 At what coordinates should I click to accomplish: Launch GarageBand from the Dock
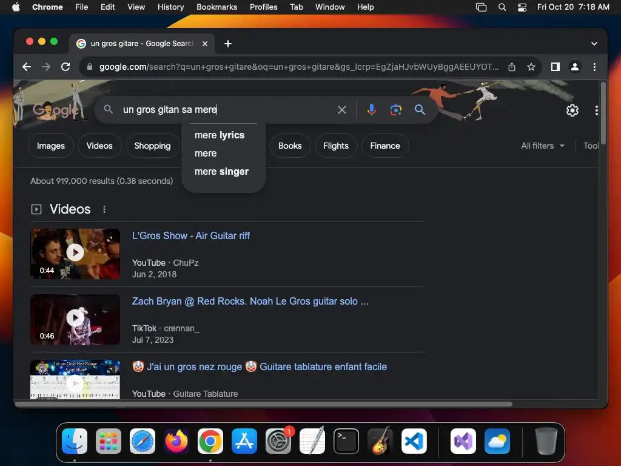tap(380, 441)
